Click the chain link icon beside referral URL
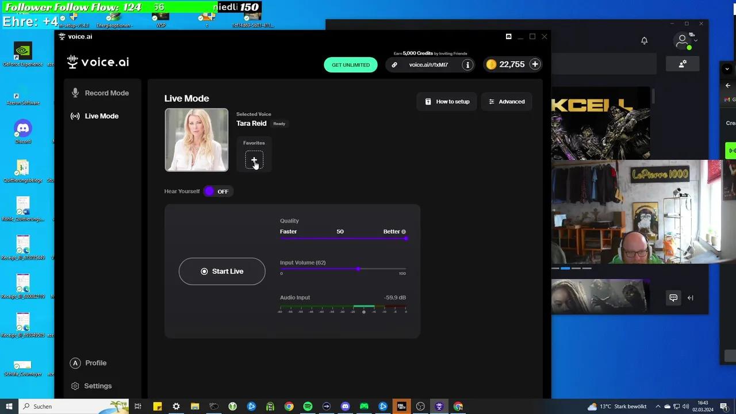The width and height of the screenshot is (736, 414). coord(394,65)
